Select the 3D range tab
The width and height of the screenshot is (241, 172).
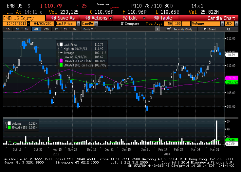[x=17, y=29]
